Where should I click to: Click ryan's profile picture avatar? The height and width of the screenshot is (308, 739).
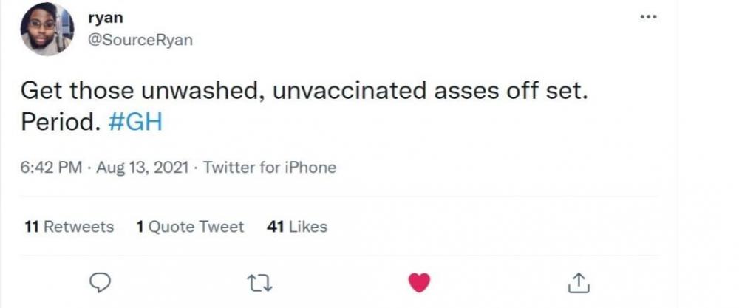pos(47,29)
